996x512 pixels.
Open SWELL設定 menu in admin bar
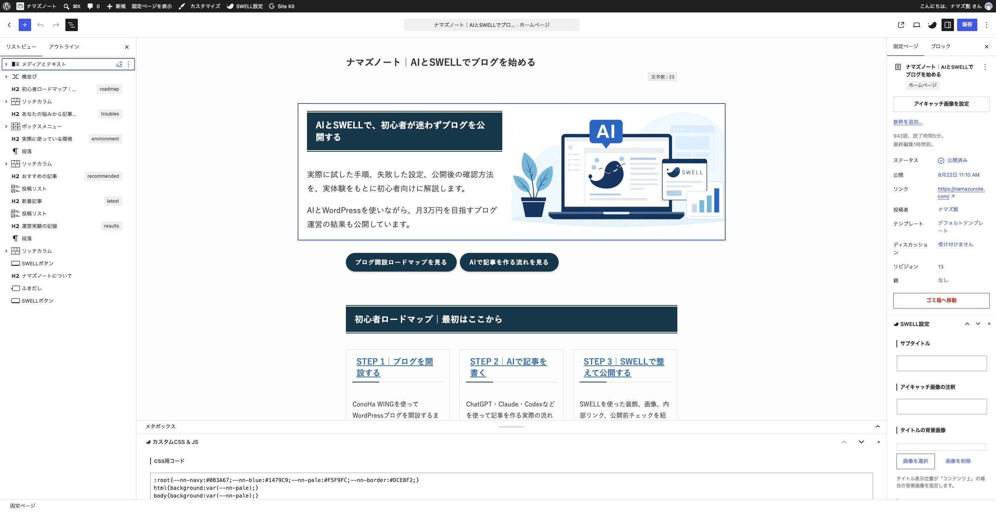[245, 6]
